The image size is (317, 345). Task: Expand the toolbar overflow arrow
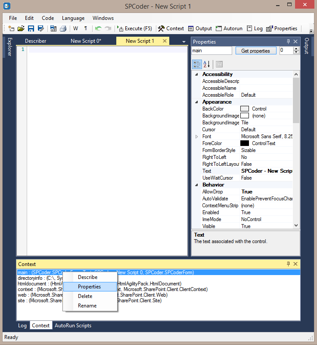pyautogui.click(x=311, y=31)
